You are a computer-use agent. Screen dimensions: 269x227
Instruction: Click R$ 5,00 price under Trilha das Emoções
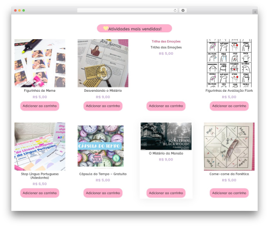coord(166,54)
